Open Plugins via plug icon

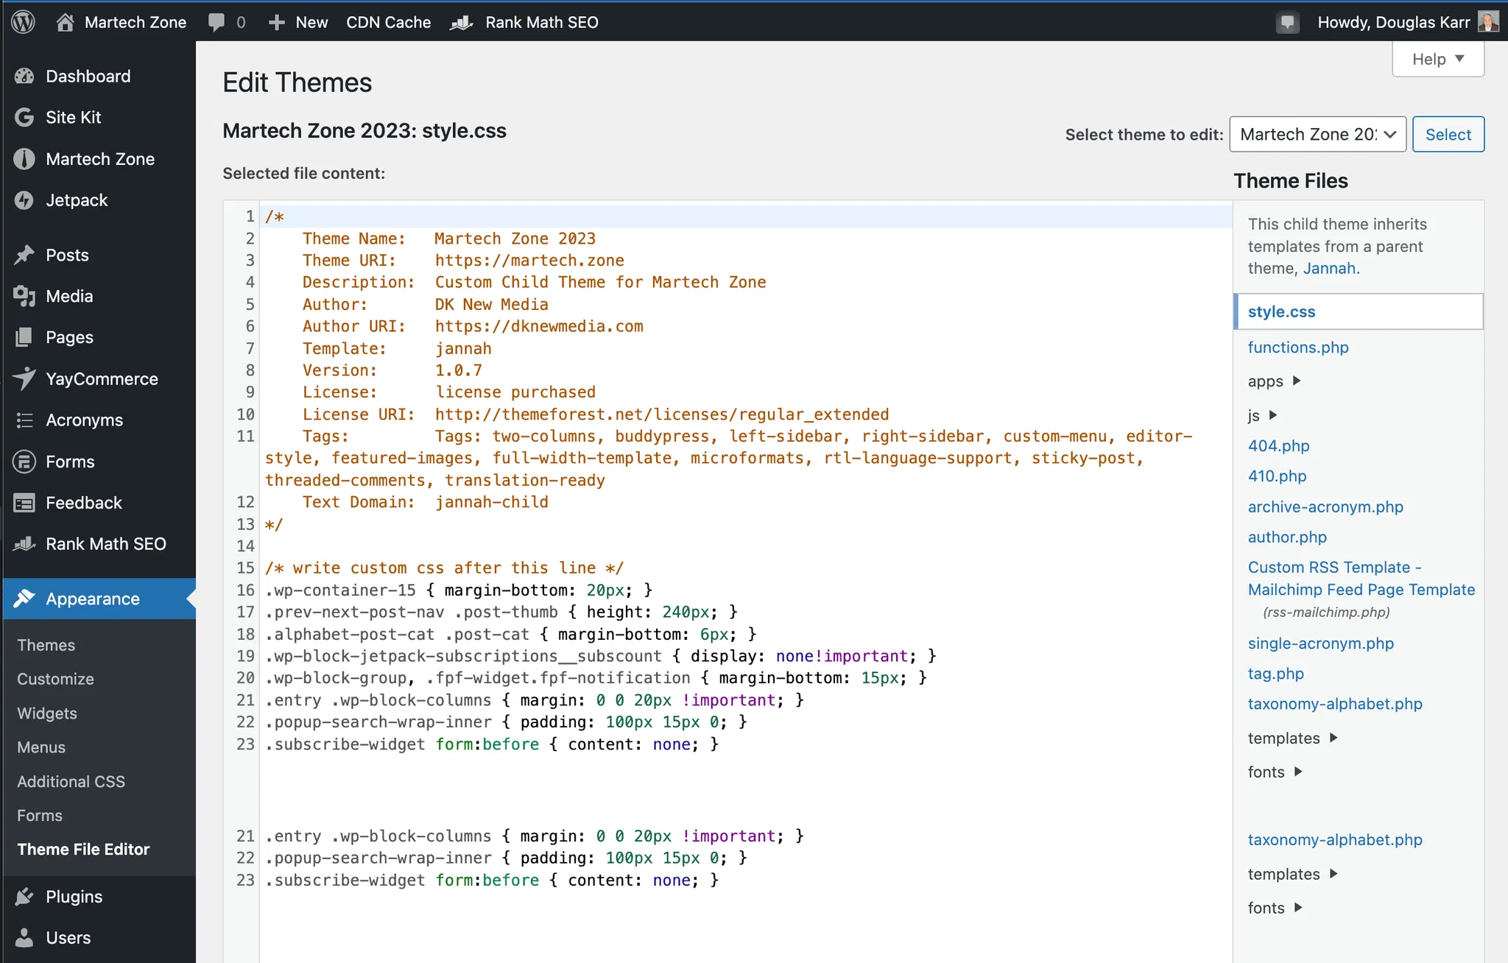click(24, 896)
